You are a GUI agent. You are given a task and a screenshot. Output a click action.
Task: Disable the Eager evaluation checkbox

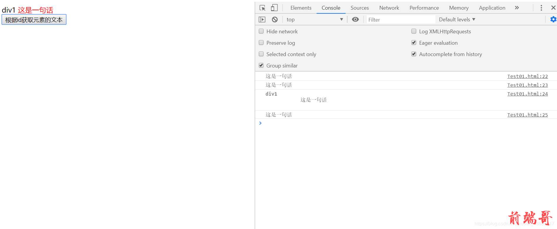pos(414,43)
